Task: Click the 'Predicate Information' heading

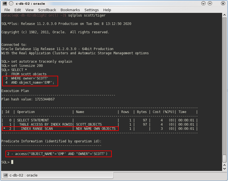Action: point(51,141)
